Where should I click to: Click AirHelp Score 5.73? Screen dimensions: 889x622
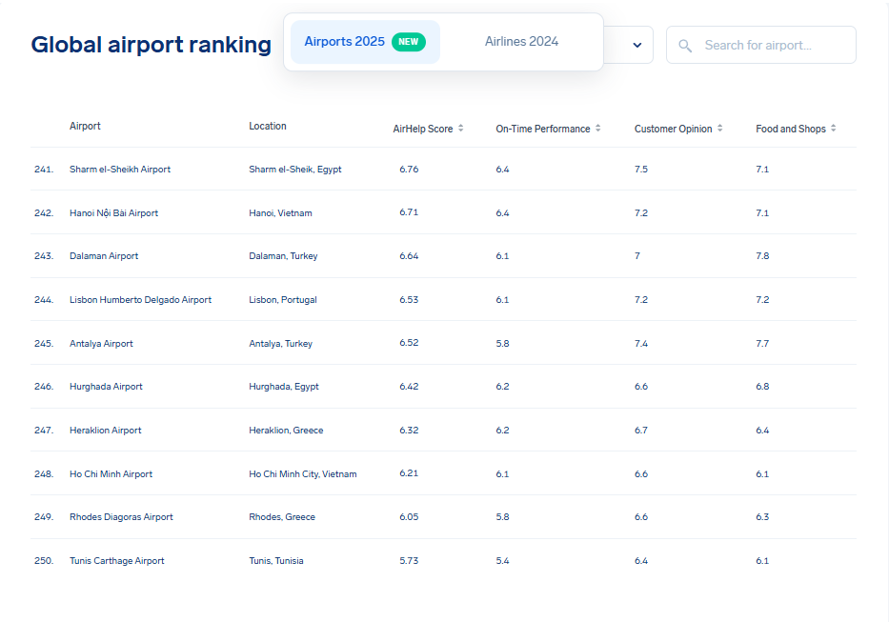(x=409, y=560)
